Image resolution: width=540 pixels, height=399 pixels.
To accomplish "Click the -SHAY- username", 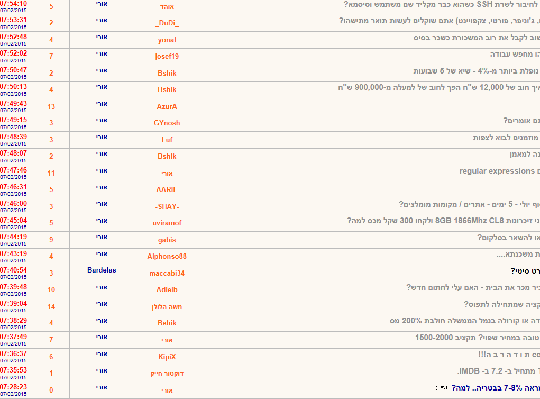I will (x=167, y=206).
